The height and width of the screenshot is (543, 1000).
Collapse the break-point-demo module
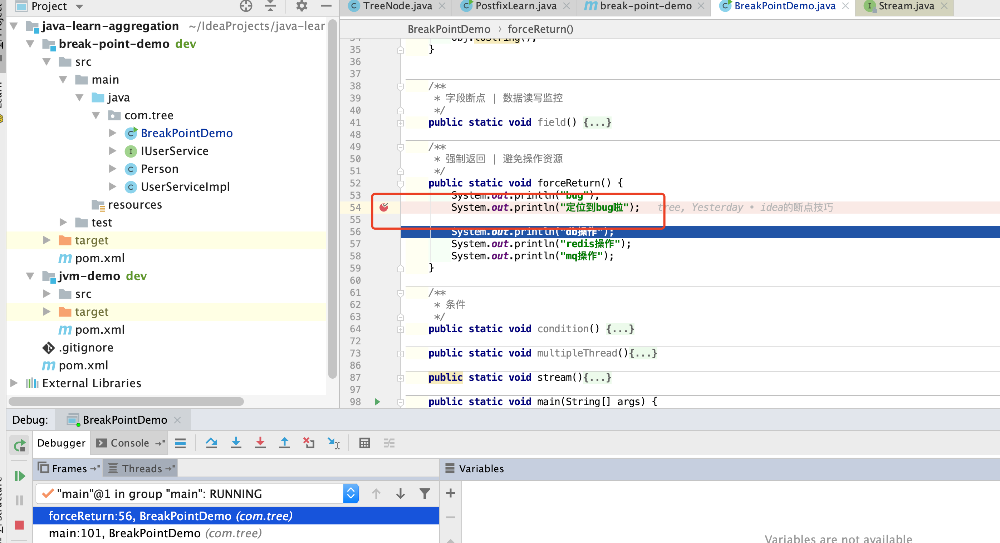[x=31, y=44]
